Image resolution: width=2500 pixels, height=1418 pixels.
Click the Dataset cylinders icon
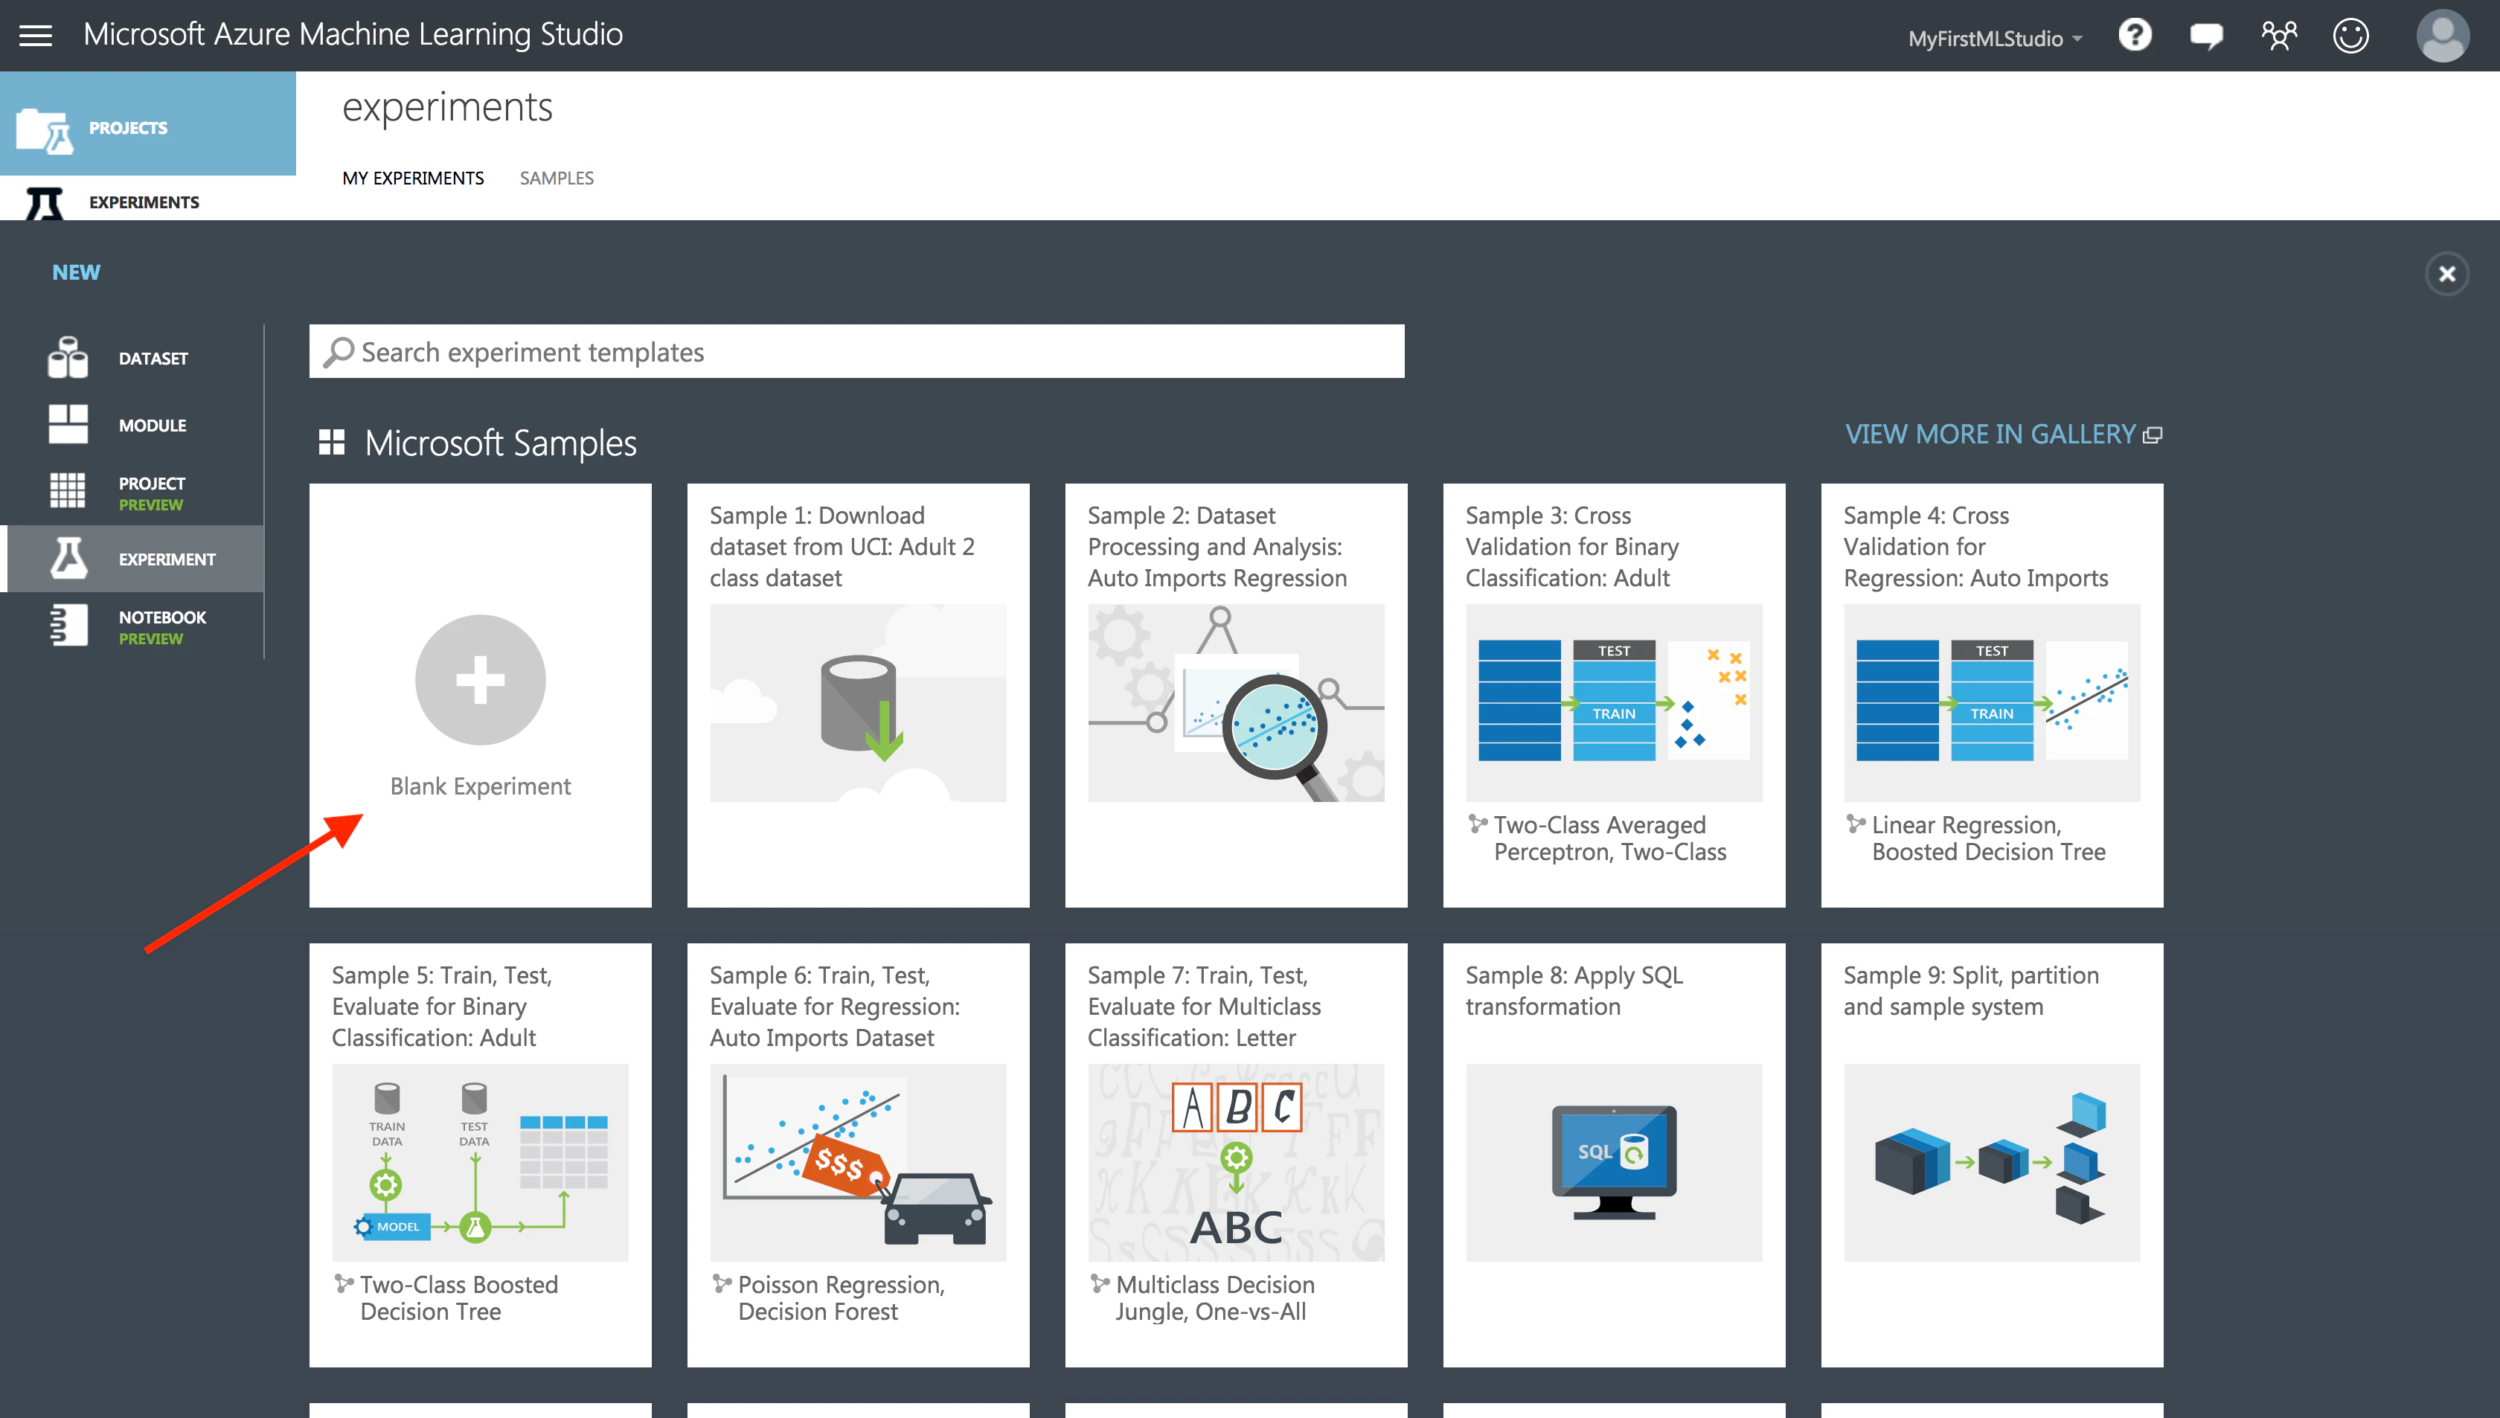click(67, 357)
